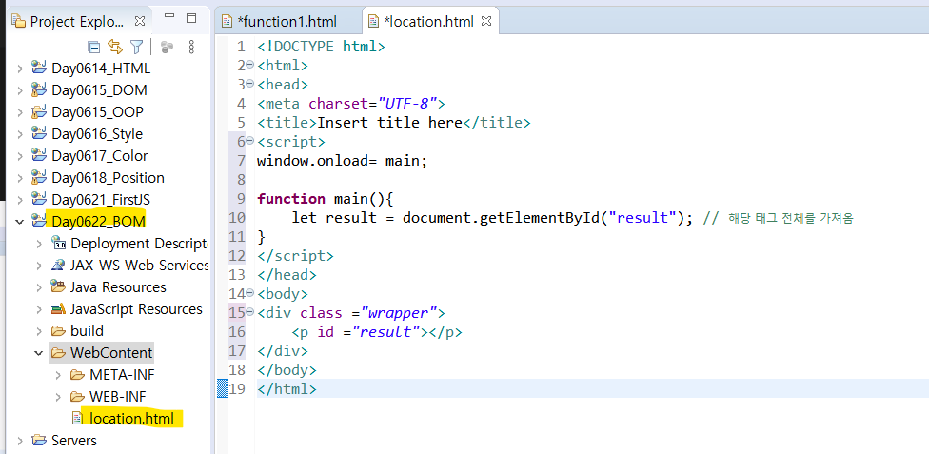929x454 pixels.
Task: Expand the Day0621_FirstJS project
Action: pyautogui.click(x=20, y=200)
